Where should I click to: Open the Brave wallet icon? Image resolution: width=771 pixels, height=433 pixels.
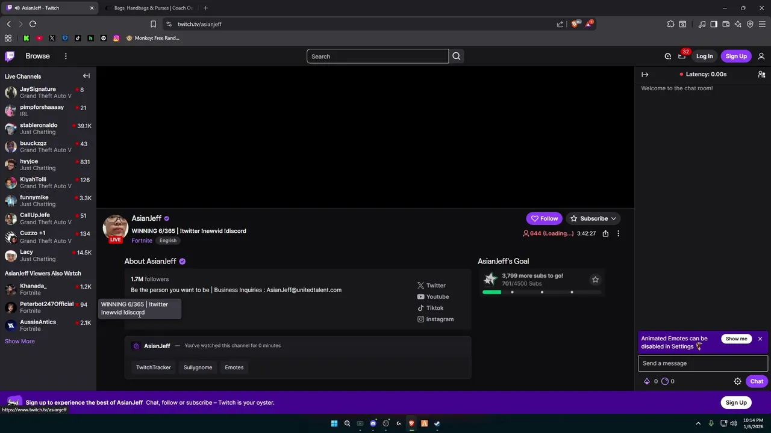click(x=726, y=24)
